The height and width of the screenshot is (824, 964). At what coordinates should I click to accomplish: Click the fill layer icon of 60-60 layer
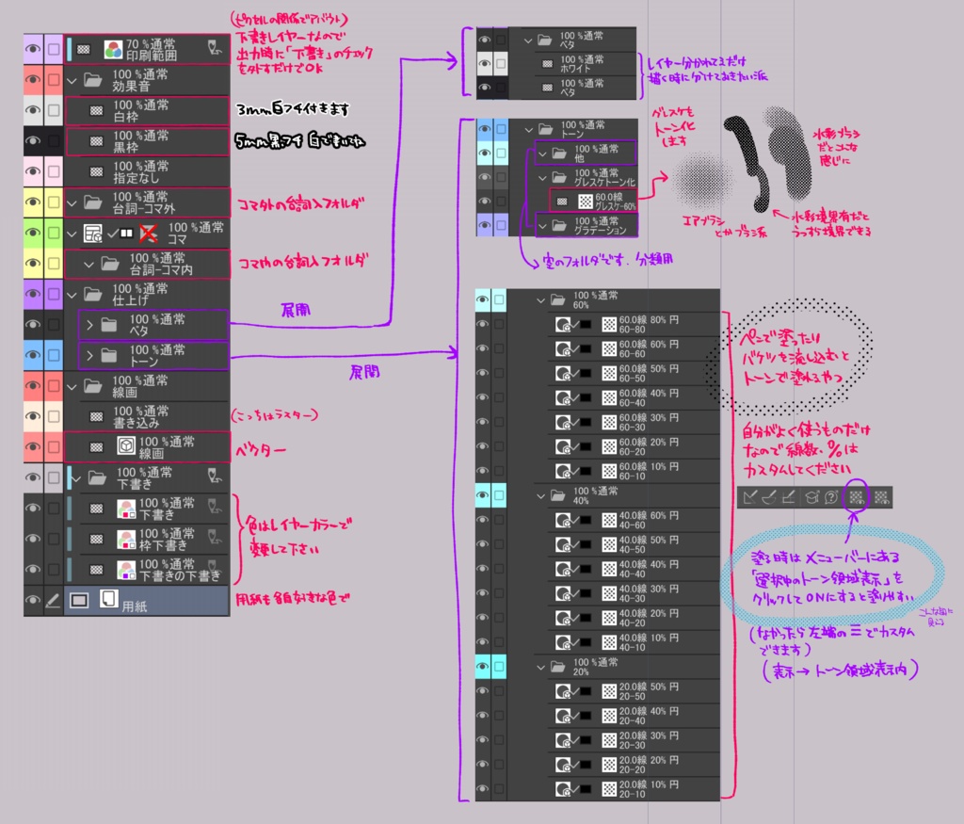pos(563,349)
